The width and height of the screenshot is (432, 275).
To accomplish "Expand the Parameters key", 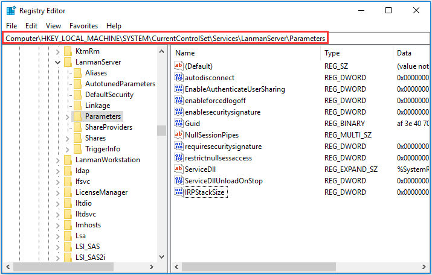I will (68, 117).
